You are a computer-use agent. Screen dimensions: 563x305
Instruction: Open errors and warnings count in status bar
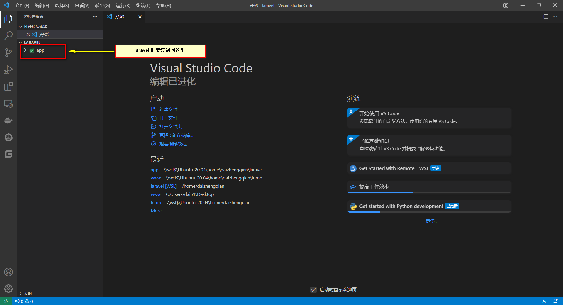(24, 301)
